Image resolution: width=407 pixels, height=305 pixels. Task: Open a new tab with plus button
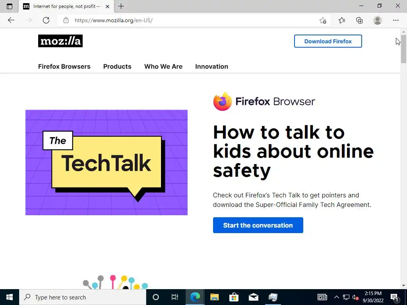[121, 6]
